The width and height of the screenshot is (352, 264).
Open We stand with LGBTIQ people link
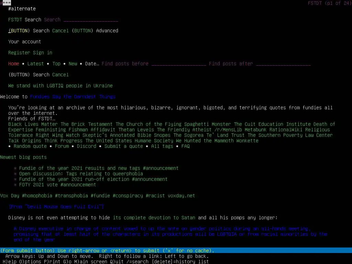click(x=60, y=86)
